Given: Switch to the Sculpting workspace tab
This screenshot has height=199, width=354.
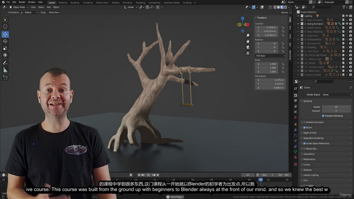Looking at the screenshot, I should (75, 3).
